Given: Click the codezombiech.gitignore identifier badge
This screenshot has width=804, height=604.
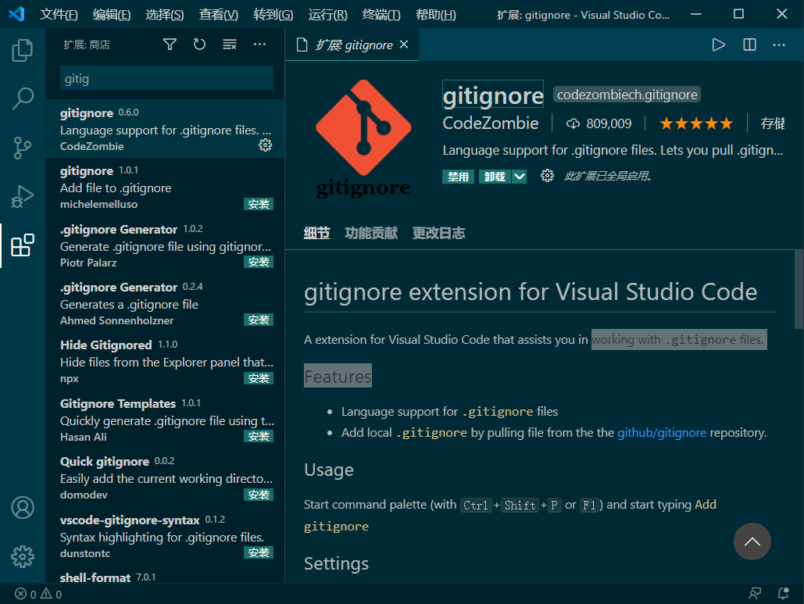Looking at the screenshot, I should tap(627, 95).
